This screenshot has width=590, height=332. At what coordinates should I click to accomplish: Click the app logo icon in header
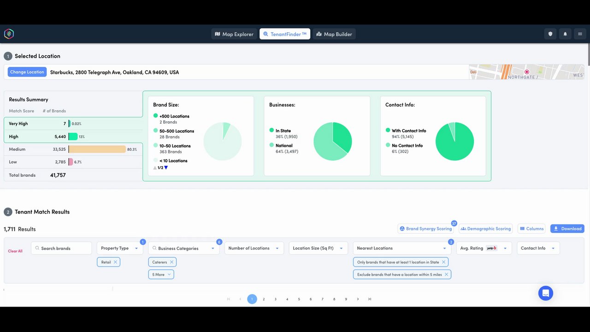[9, 34]
